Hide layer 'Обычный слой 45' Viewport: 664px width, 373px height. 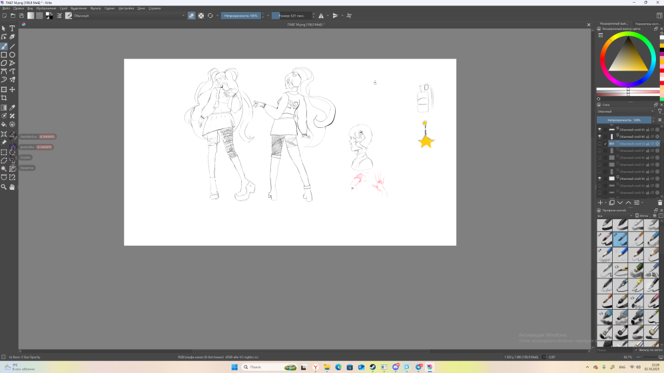[599, 129]
